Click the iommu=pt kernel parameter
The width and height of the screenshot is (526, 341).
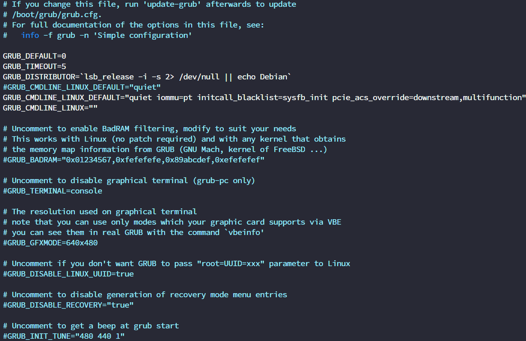tap(175, 97)
